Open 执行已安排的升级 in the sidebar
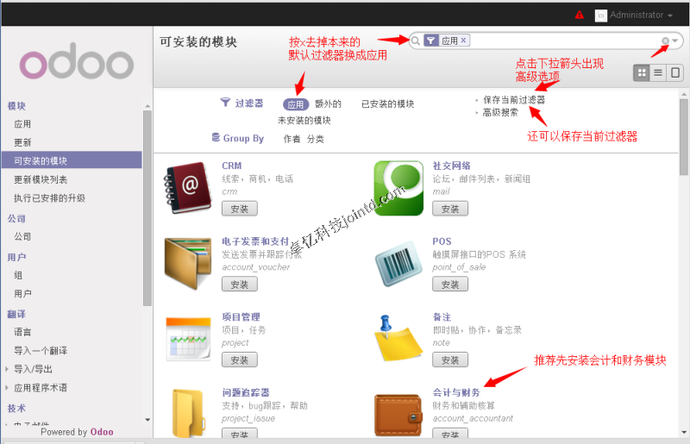 click(49, 197)
